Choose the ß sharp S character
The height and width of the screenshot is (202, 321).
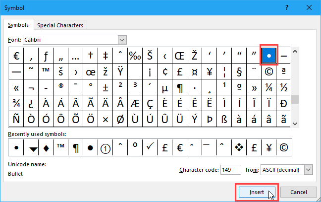coord(224,119)
